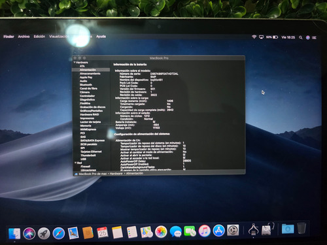Image resolution: width=327 pixels, height=245 pixels.
Task: Open Reminders app in Dock
Action: coord(132,232)
